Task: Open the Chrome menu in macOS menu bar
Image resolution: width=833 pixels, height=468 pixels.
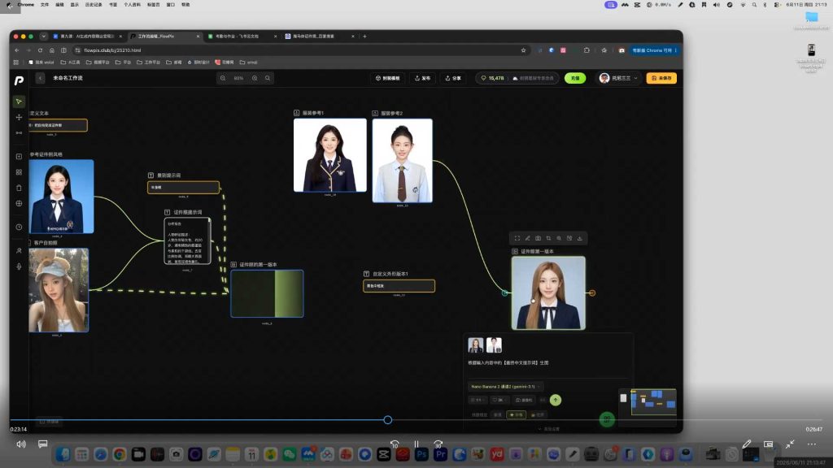Action: pyautogui.click(x=25, y=4)
